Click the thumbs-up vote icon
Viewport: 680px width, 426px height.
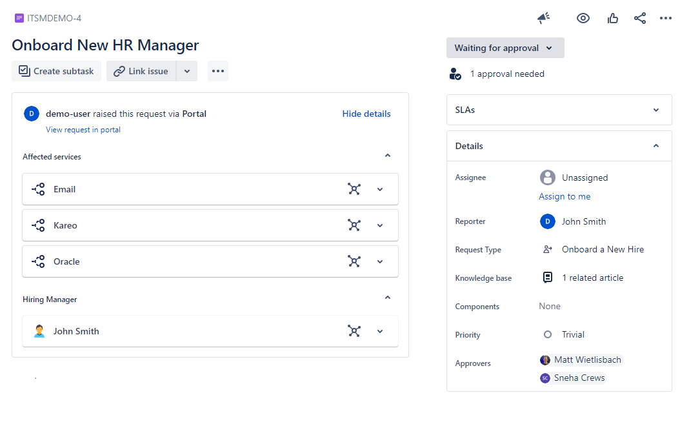pyautogui.click(x=612, y=18)
